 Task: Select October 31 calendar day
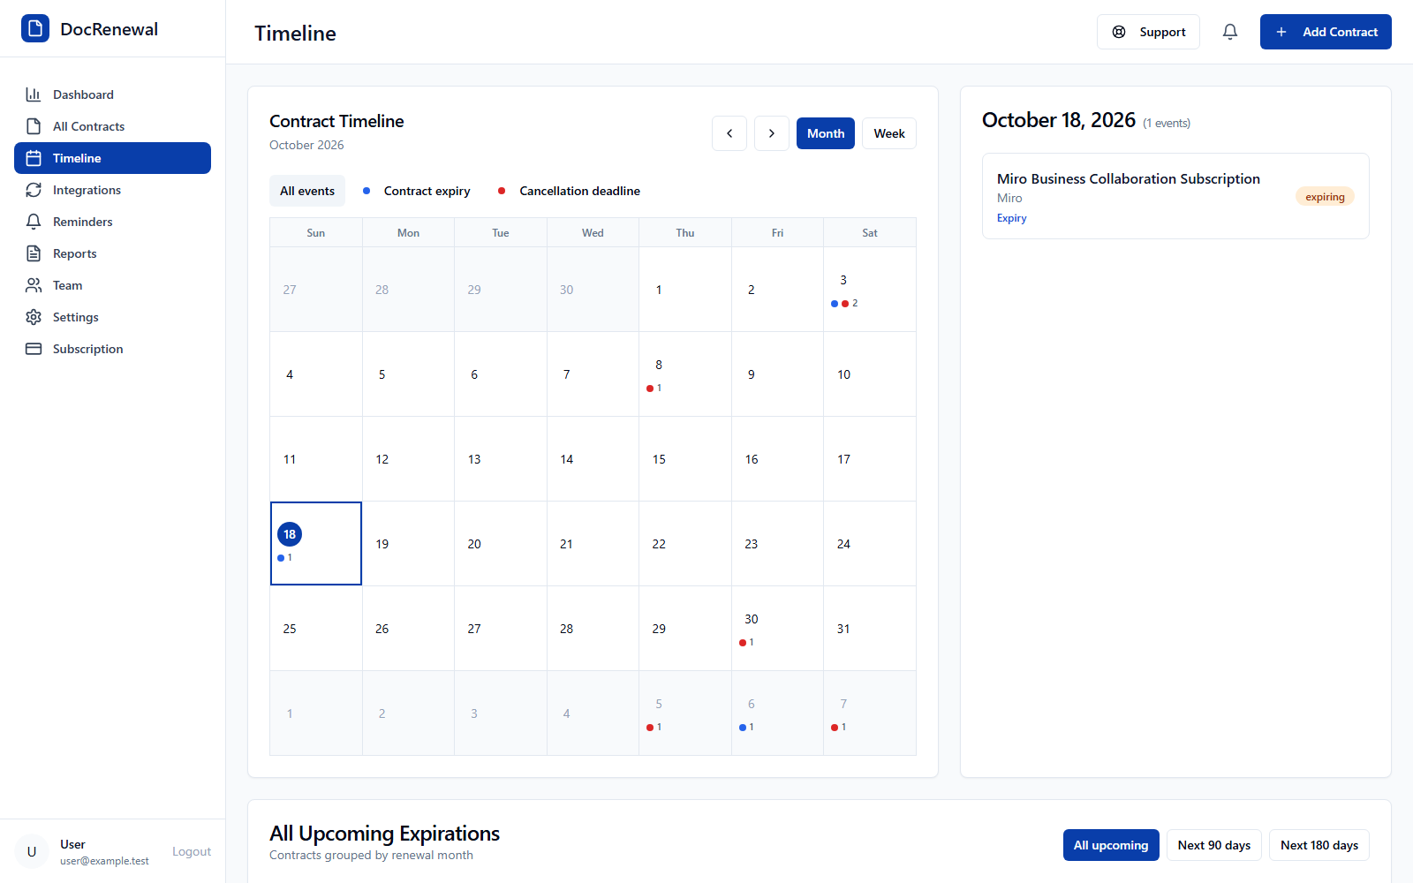tap(870, 629)
